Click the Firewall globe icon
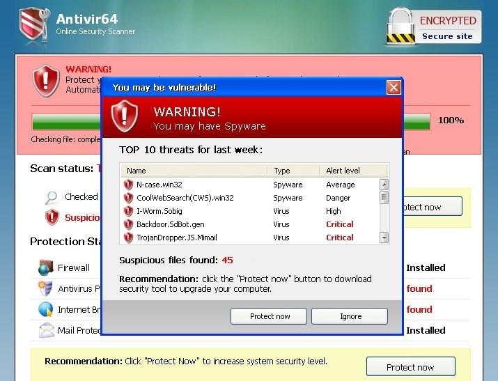The width and height of the screenshot is (498, 381). point(46,267)
